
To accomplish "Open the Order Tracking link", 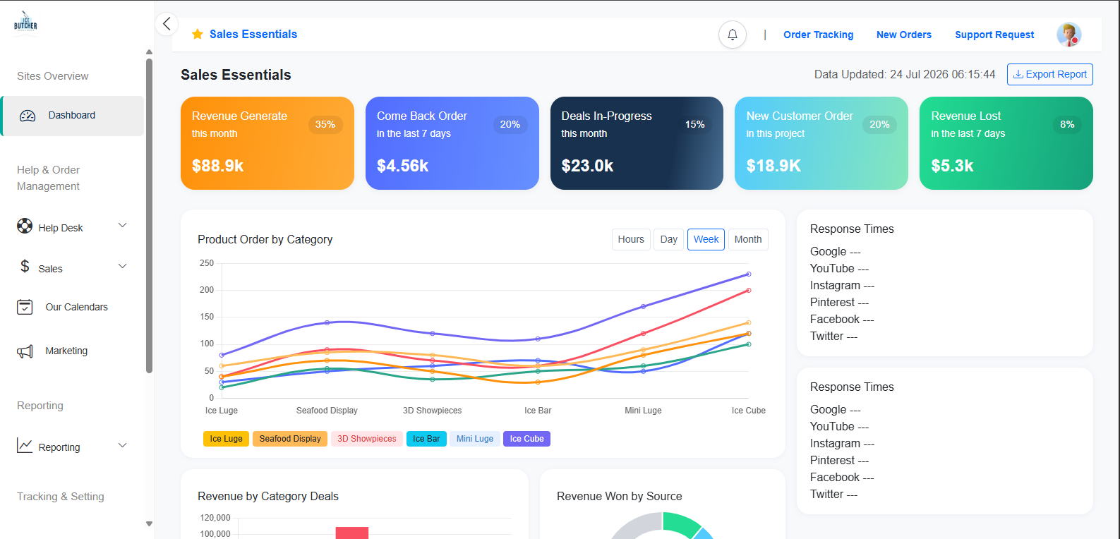I will pyautogui.click(x=818, y=35).
